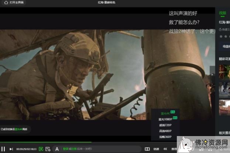The width and height of the screenshot is (230, 153).
Task: Click the 打开主界面 button
Action: pyautogui.click(x=16, y=3)
